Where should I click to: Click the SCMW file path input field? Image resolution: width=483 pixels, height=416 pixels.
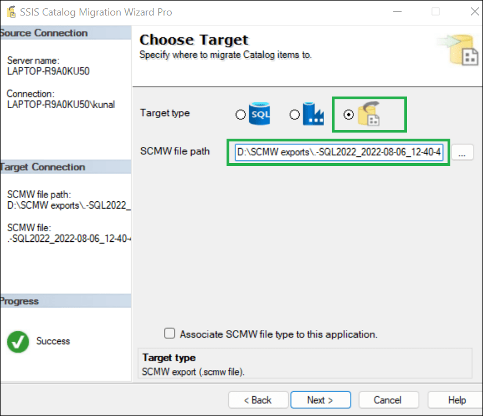point(339,152)
